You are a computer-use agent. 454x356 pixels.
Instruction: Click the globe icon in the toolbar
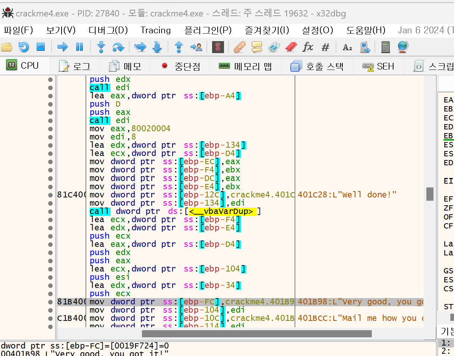[403, 47]
